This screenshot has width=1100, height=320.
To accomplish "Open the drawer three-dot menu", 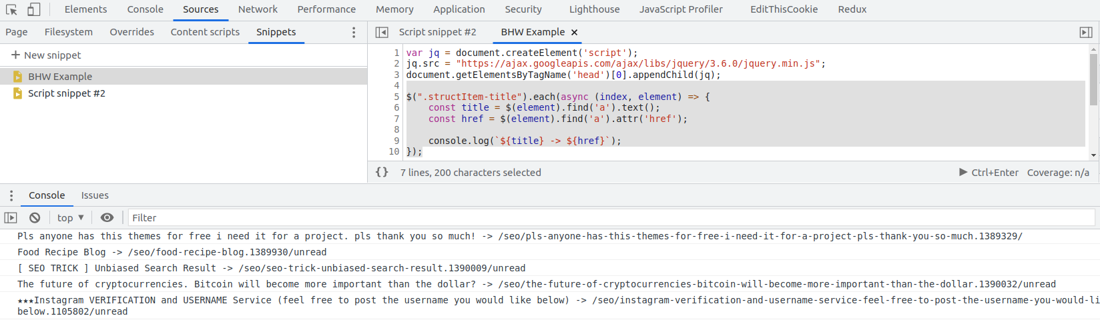I will 11,195.
